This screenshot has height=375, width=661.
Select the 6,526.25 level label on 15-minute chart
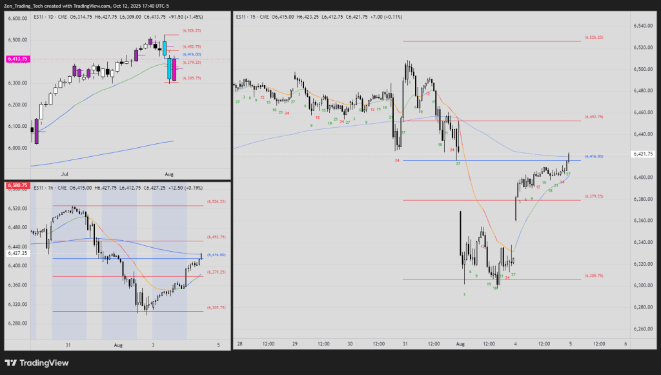tap(593, 37)
